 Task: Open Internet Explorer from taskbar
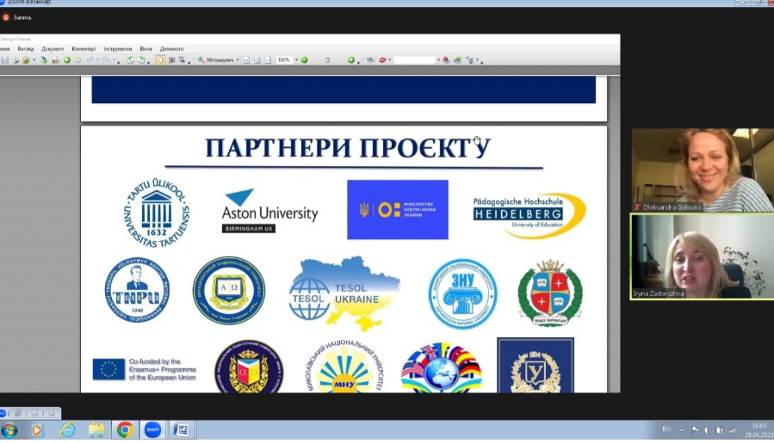pyautogui.click(x=67, y=430)
